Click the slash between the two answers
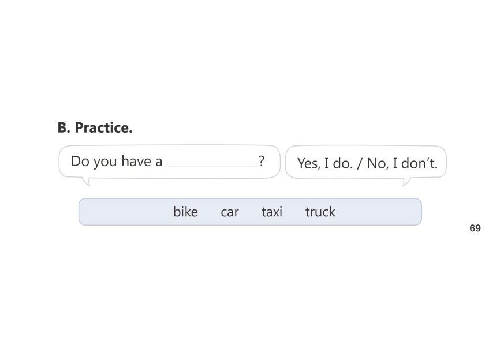The width and height of the screenshot is (504, 353). point(359,163)
